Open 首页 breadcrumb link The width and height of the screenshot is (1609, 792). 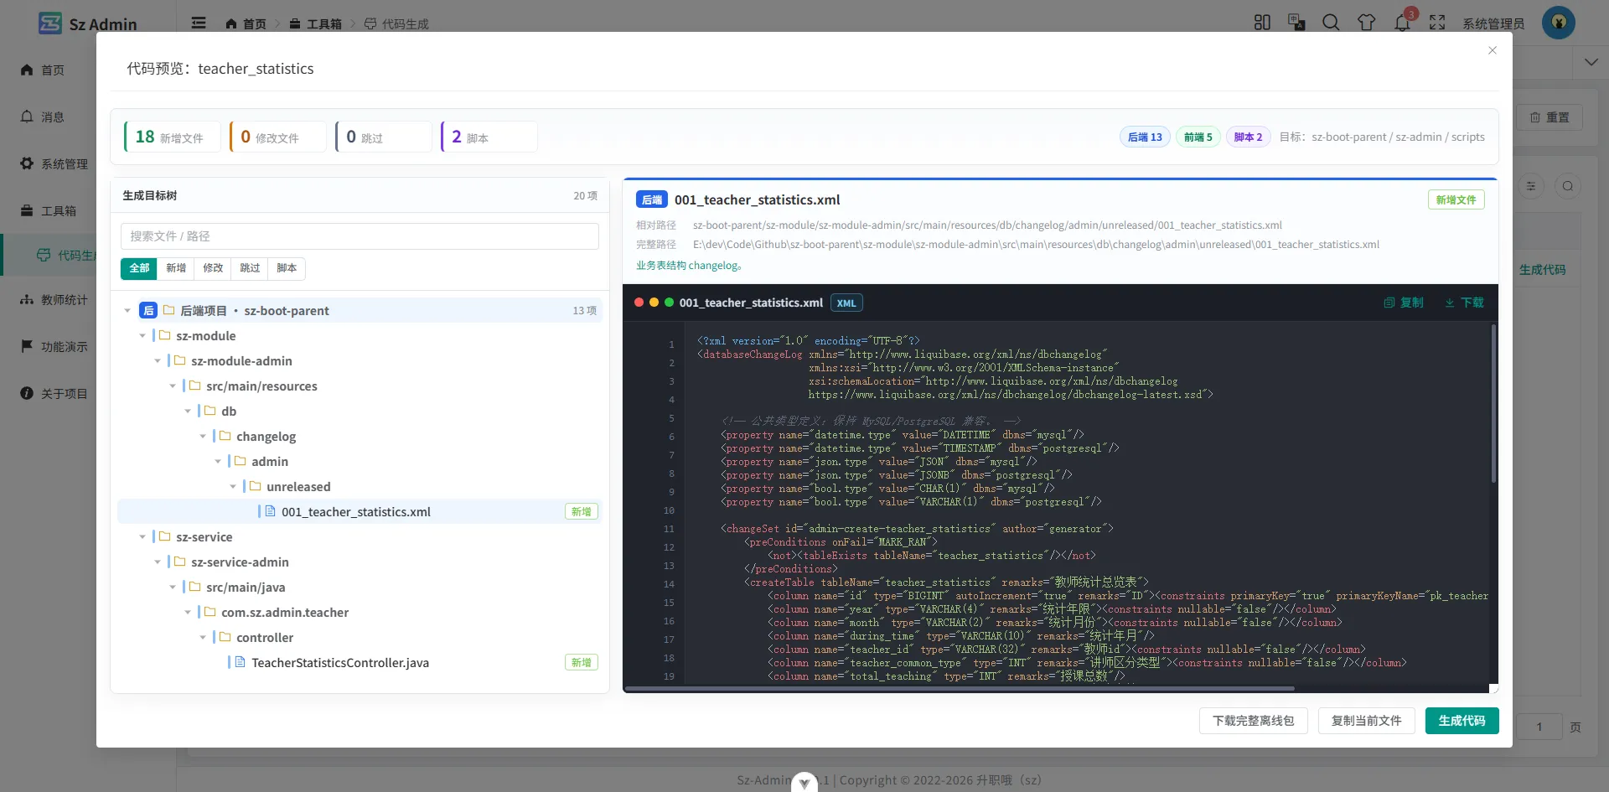pyautogui.click(x=246, y=23)
